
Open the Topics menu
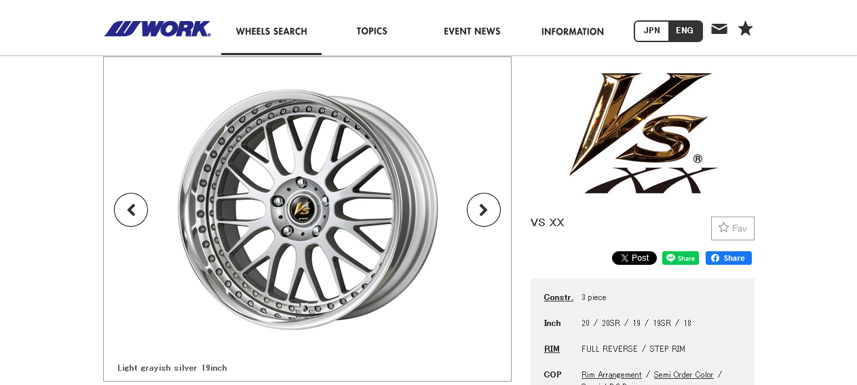[372, 31]
